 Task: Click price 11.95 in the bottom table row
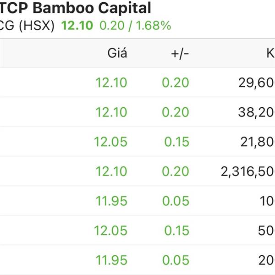pyautogui.click(x=111, y=260)
